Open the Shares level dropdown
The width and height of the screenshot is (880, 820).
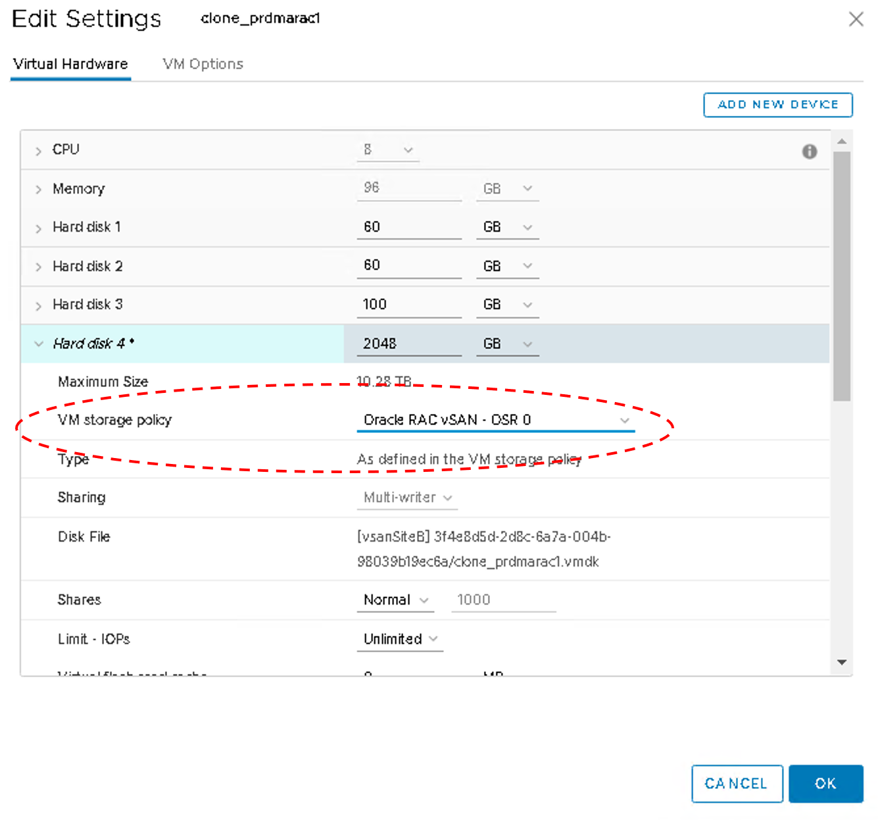(x=395, y=600)
